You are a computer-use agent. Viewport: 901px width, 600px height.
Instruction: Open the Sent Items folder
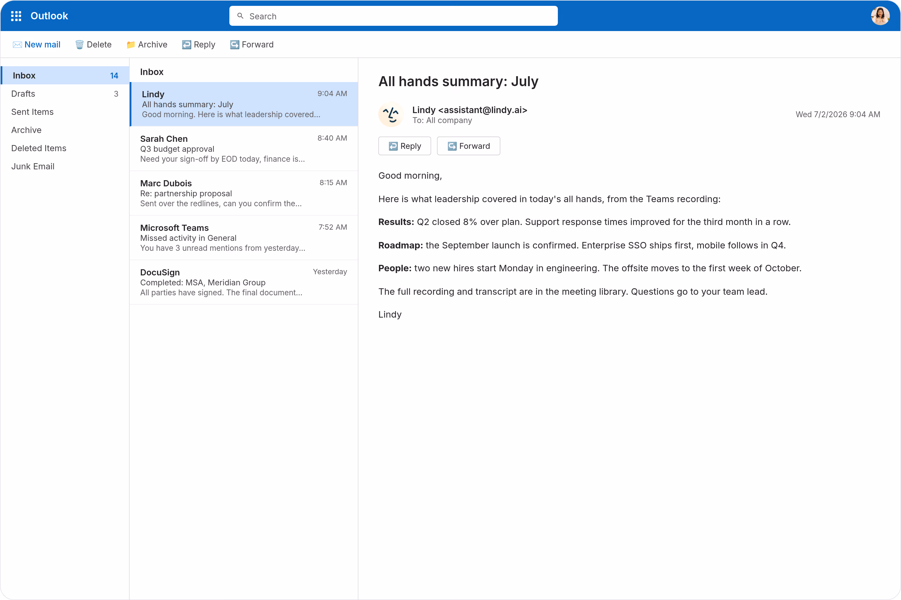[65, 112]
